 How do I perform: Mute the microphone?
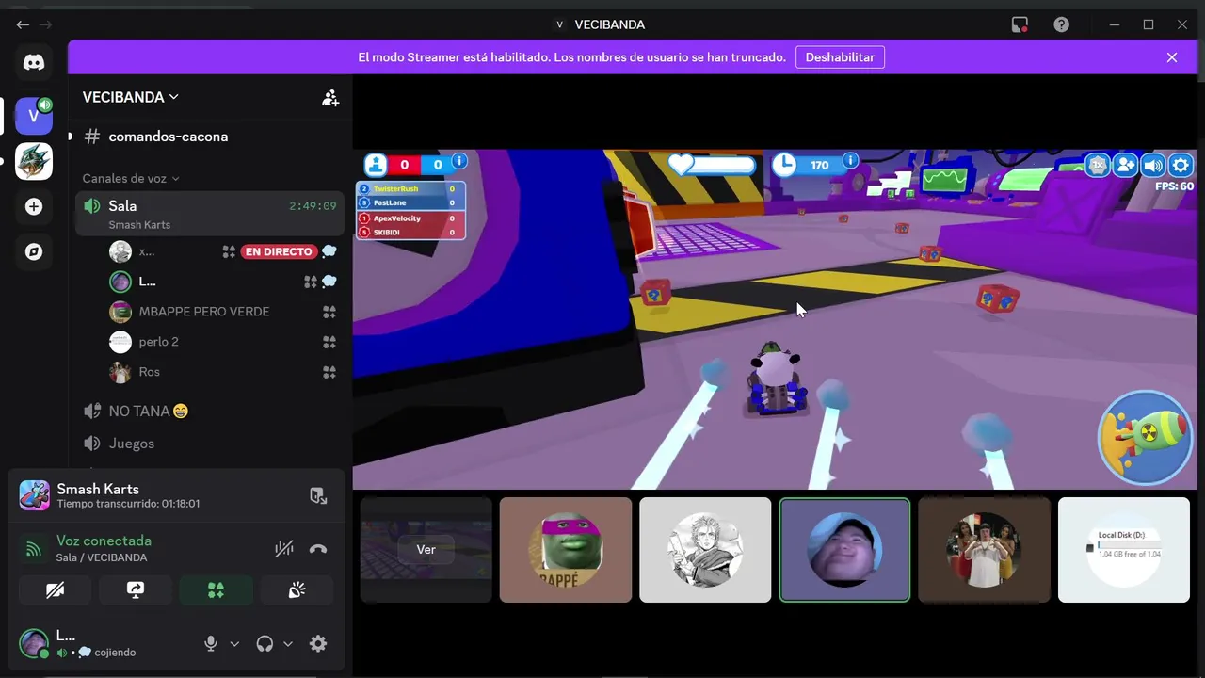211,643
